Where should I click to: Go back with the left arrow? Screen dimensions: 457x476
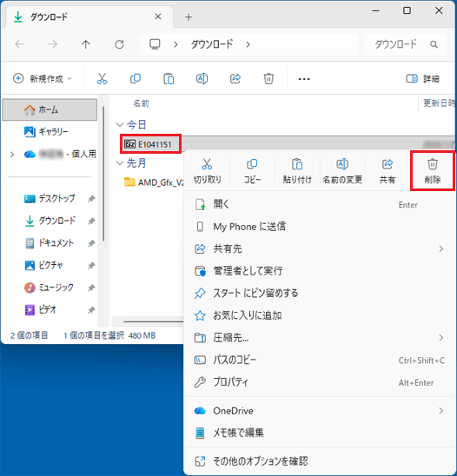point(19,44)
